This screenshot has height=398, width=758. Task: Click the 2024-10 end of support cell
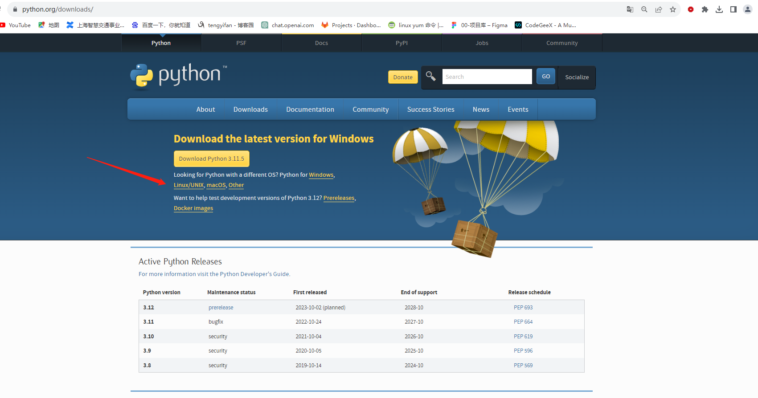pyautogui.click(x=414, y=366)
